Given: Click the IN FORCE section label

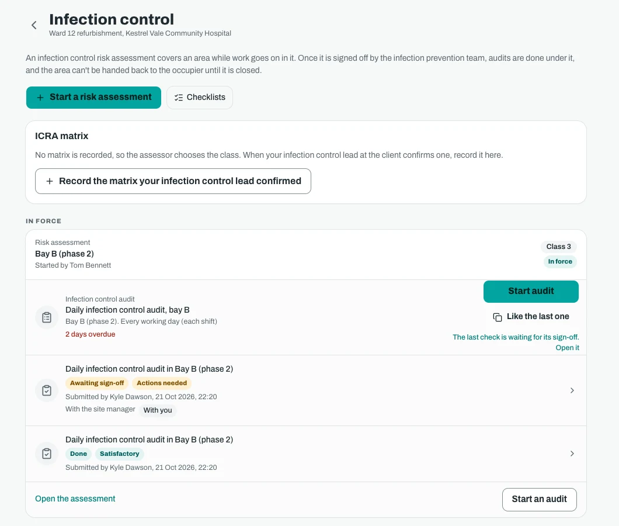Looking at the screenshot, I should [43, 221].
